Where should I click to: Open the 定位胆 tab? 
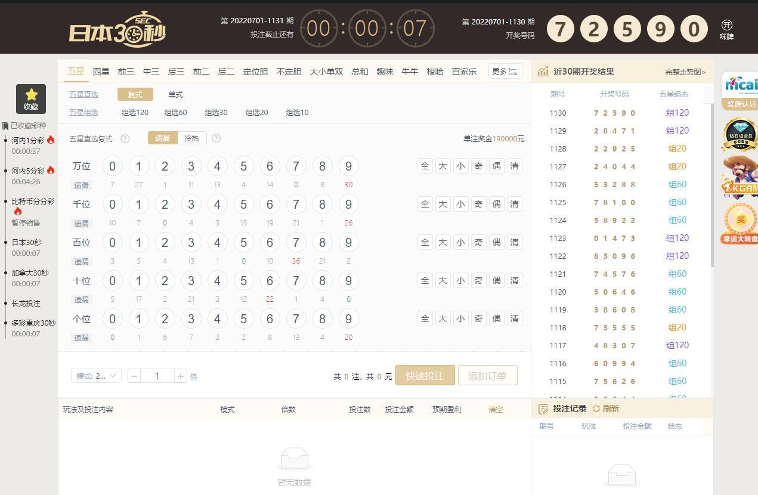[255, 72]
